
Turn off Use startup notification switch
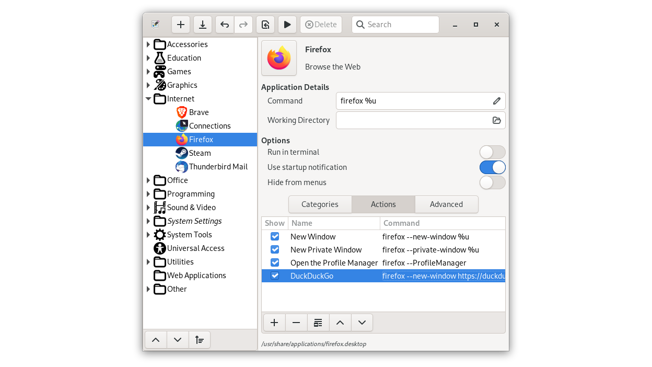tap(492, 167)
